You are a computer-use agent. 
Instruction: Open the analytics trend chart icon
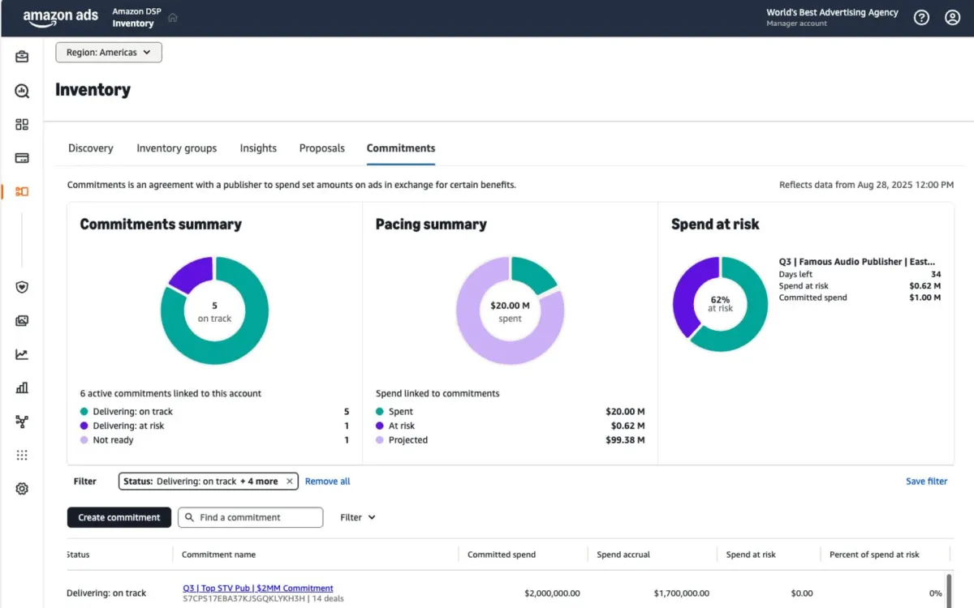coord(21,353)
